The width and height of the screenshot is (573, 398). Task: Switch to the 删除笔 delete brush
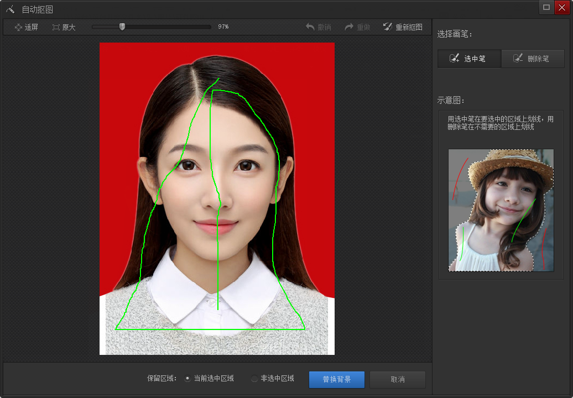533,59
